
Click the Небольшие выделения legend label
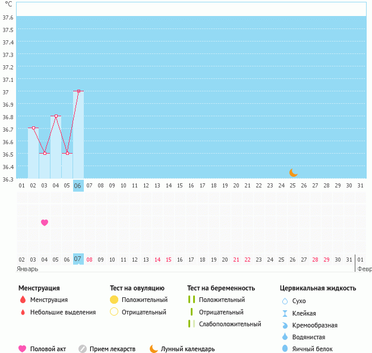[x=62, y=312]
